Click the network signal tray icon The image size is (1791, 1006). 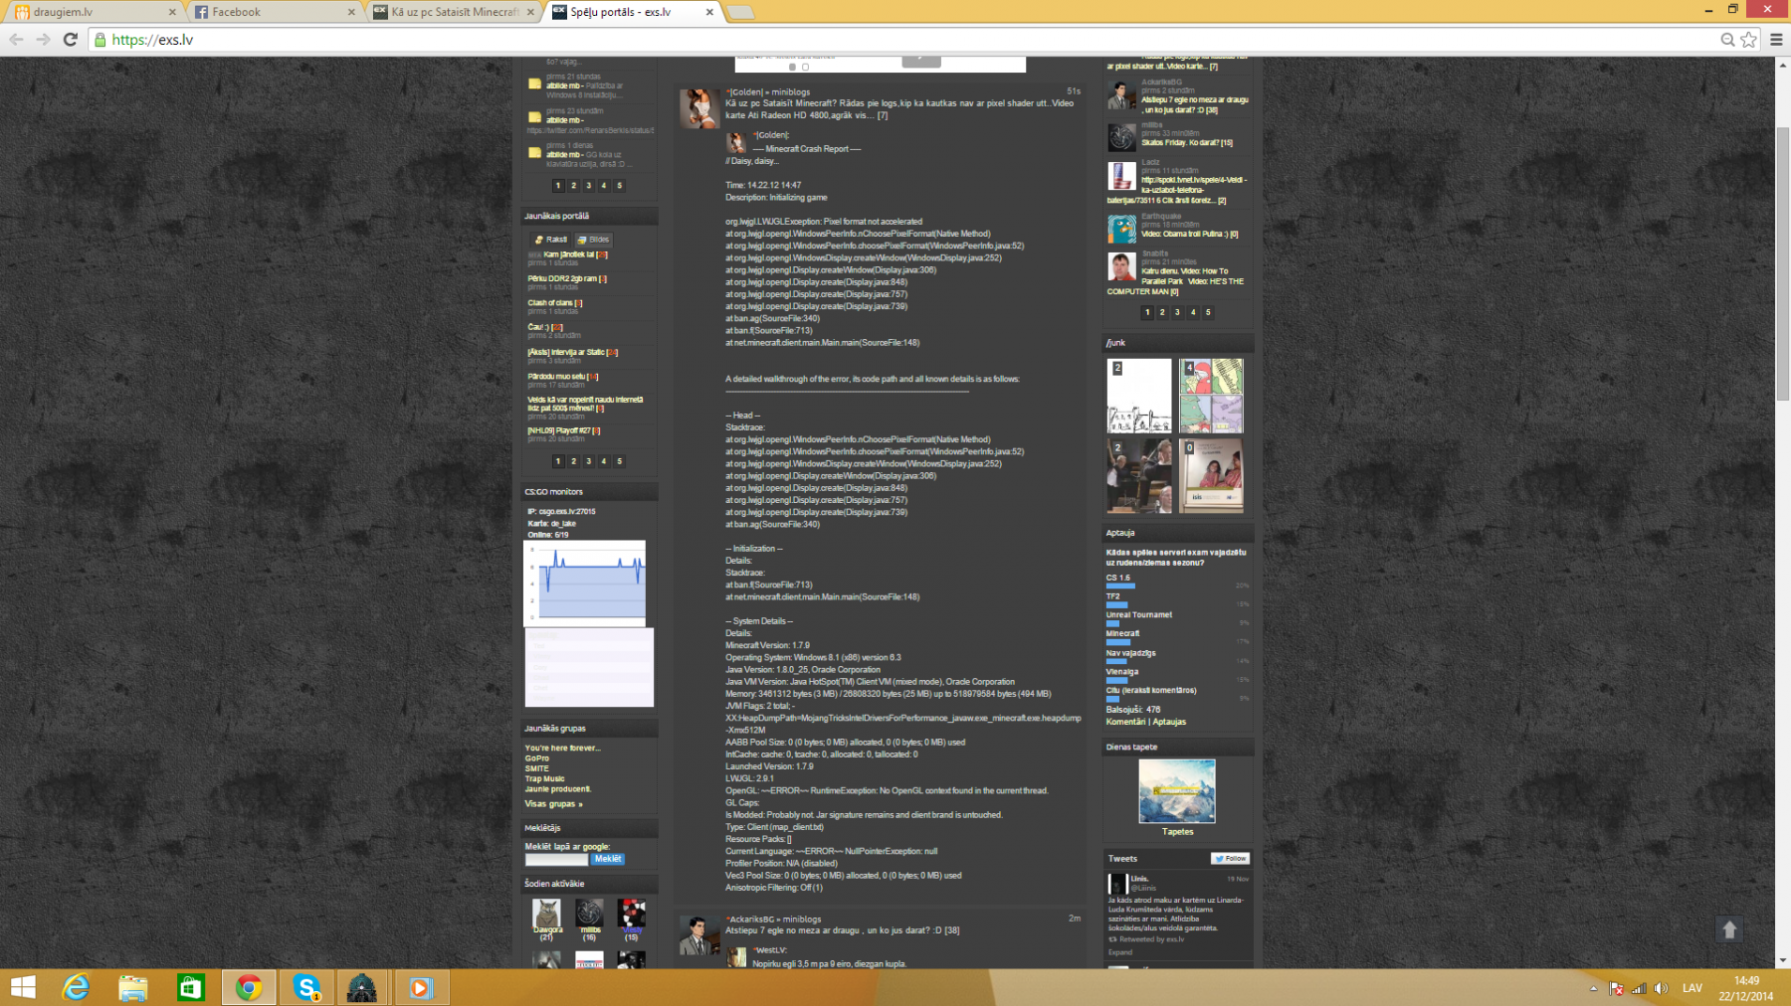point(1639,988)
